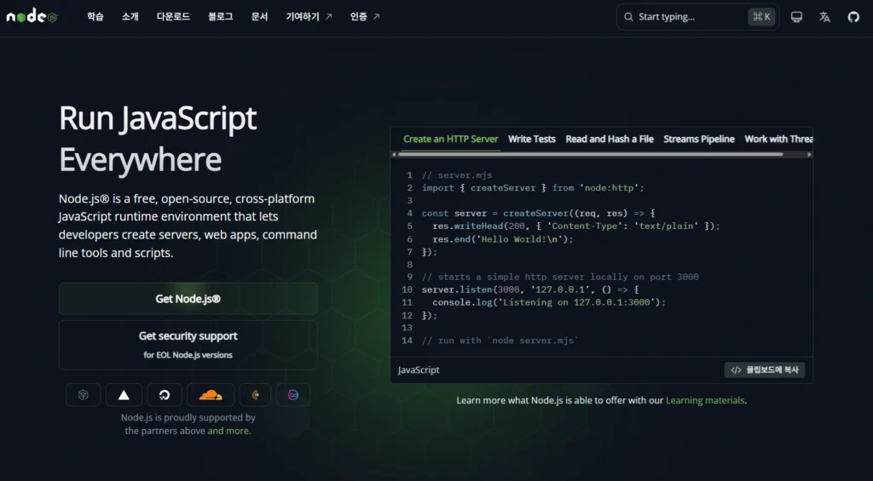Copy code with 클립보드에 복사 button
The width and height of the screenshot is (873, 481).
pos(765,369)
